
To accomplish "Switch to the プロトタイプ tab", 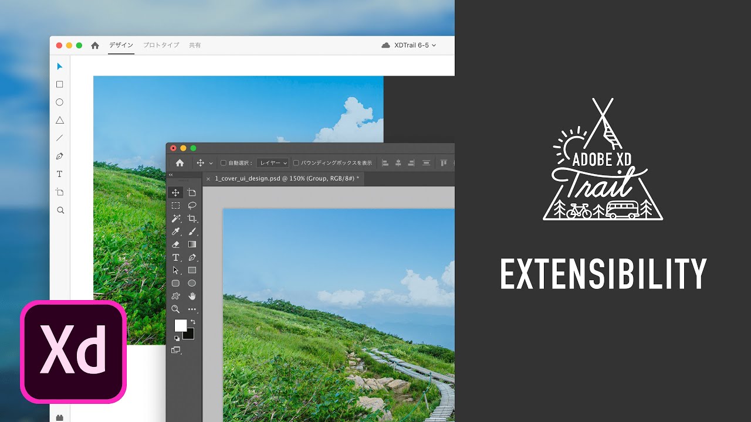I will pyautogui.click(x=161, y=45).
